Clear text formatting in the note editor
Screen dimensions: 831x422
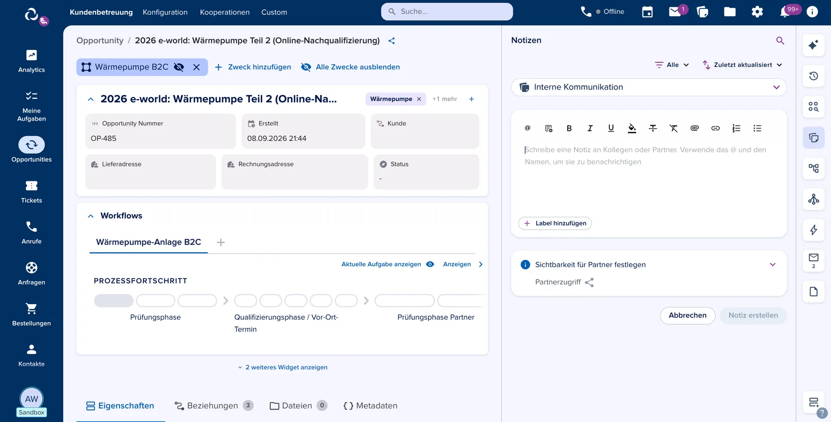(x=674, y=128)
